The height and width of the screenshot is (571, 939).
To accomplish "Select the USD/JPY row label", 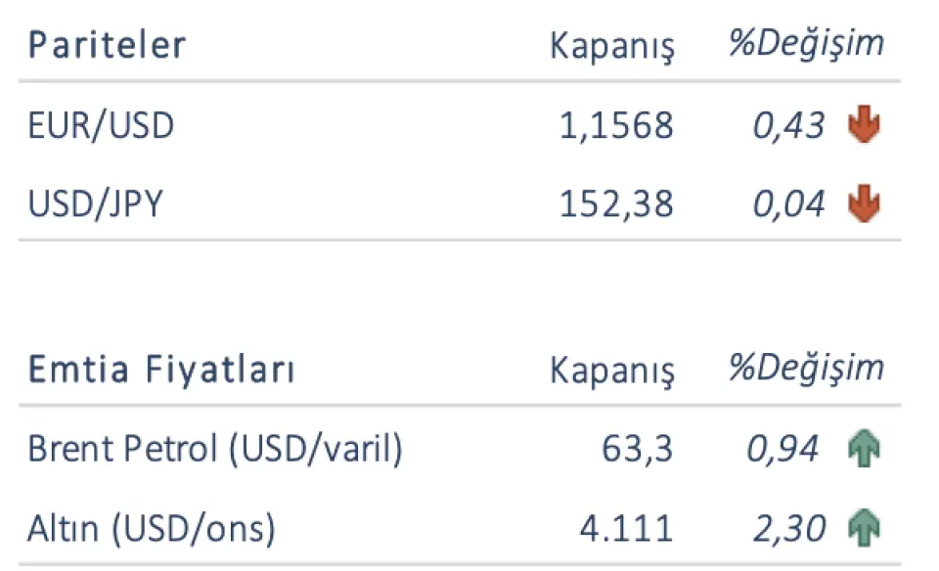I will (x=96, y=204).
